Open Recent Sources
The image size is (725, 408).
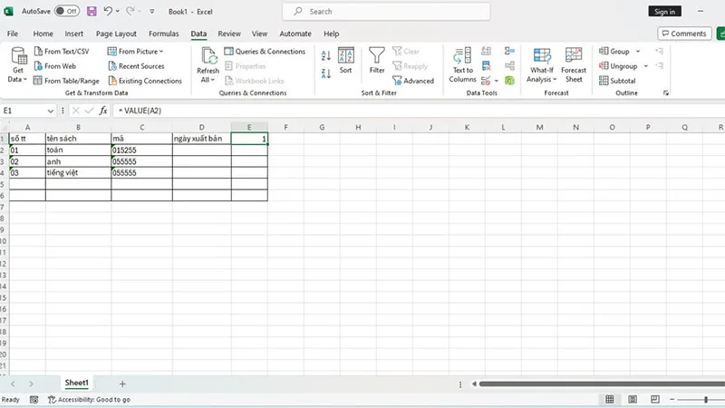136,66
